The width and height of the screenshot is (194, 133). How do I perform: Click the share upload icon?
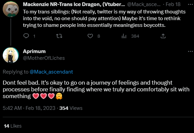[x=163, y=36]
